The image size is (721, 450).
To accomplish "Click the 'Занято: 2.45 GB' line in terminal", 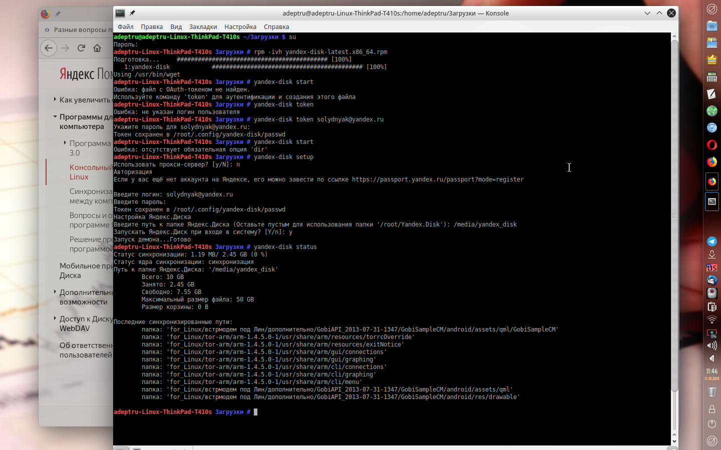I will click(168, 284).
